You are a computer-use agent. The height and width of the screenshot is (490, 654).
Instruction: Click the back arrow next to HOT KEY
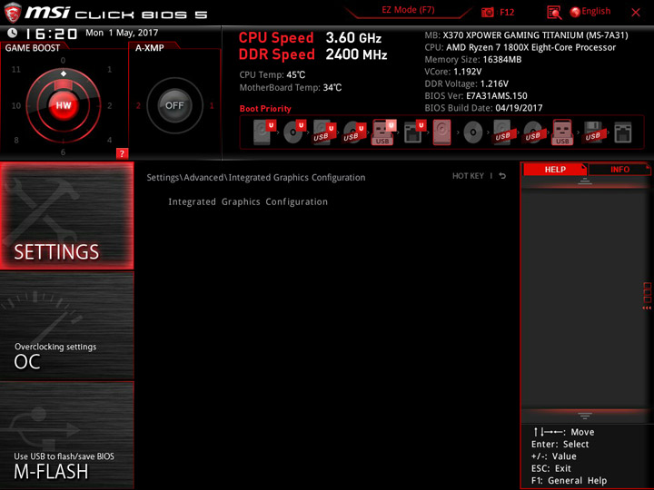tap(502, 176)
